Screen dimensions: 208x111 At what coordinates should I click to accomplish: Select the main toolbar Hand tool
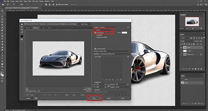pos(2,64)
